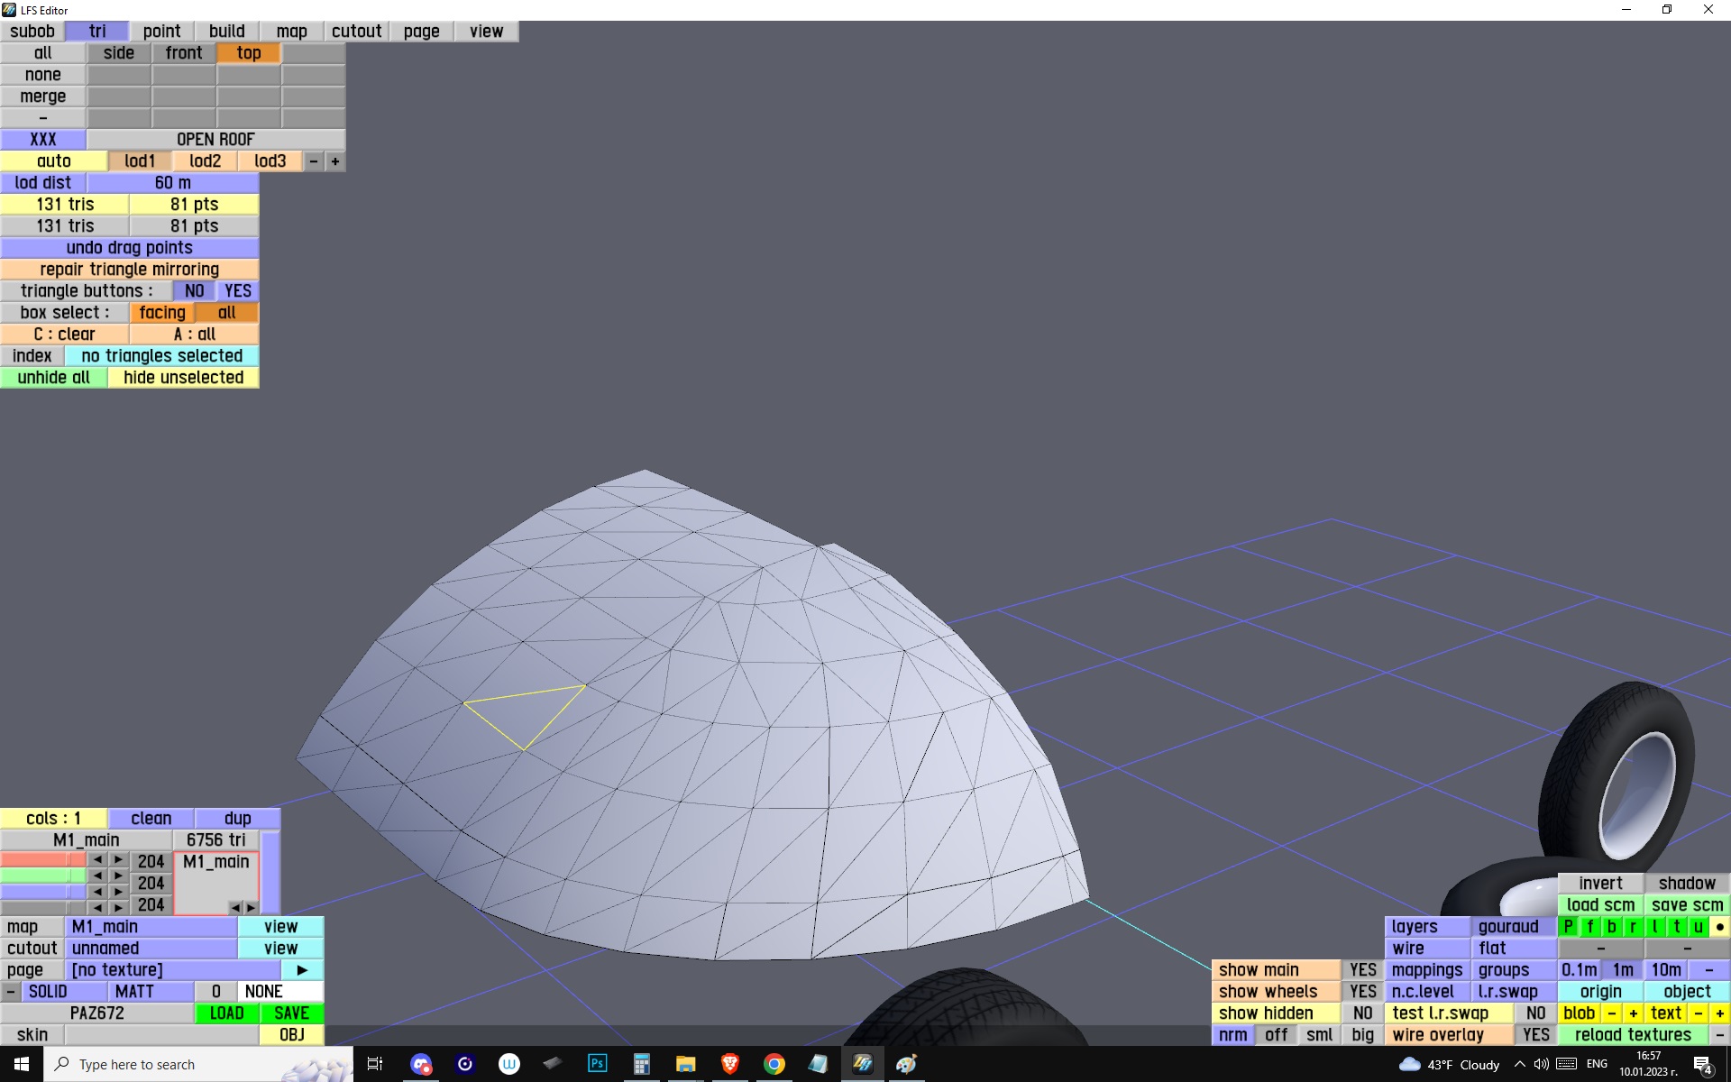Toggle wire overlay YES button
The height and width of the screenshot is (1082, 1731).
[x=1535, y=1034]
